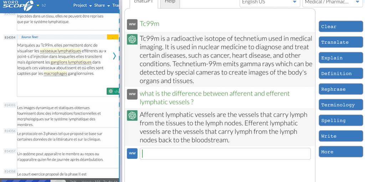Click the Rephrase button
The height and width of the screenshot is (182, 365).
click(x=341, y=89)
